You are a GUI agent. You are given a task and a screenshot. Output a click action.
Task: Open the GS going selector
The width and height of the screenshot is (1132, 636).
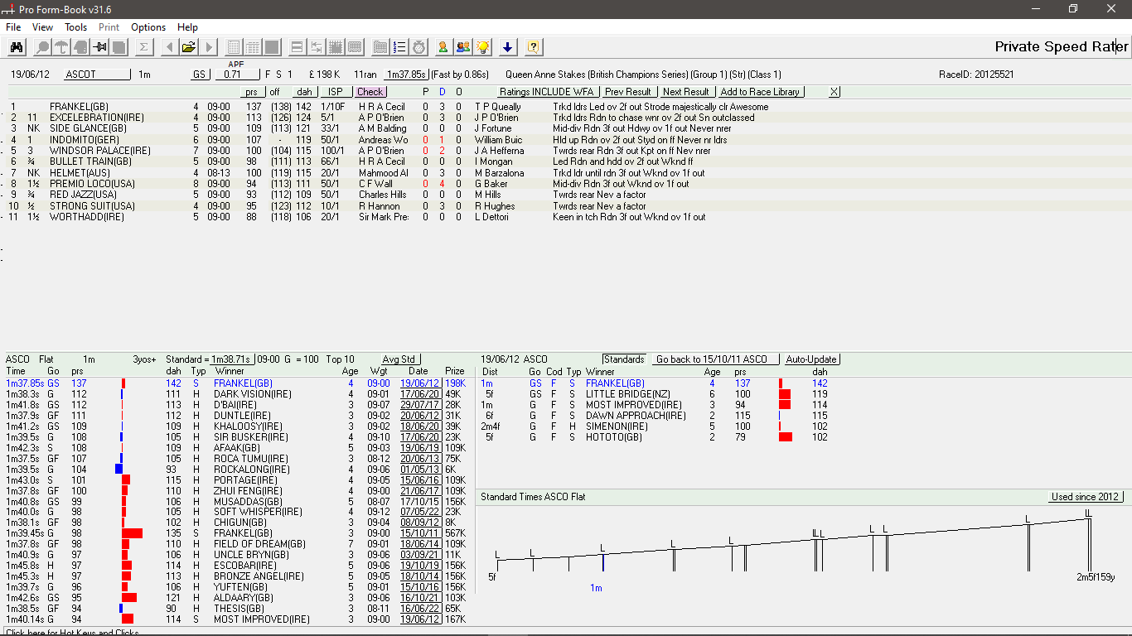(x=199, y=75)
